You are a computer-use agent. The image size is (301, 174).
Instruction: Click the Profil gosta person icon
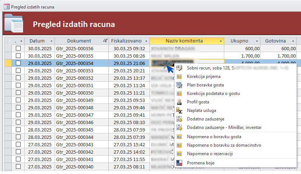pos(180,102)
